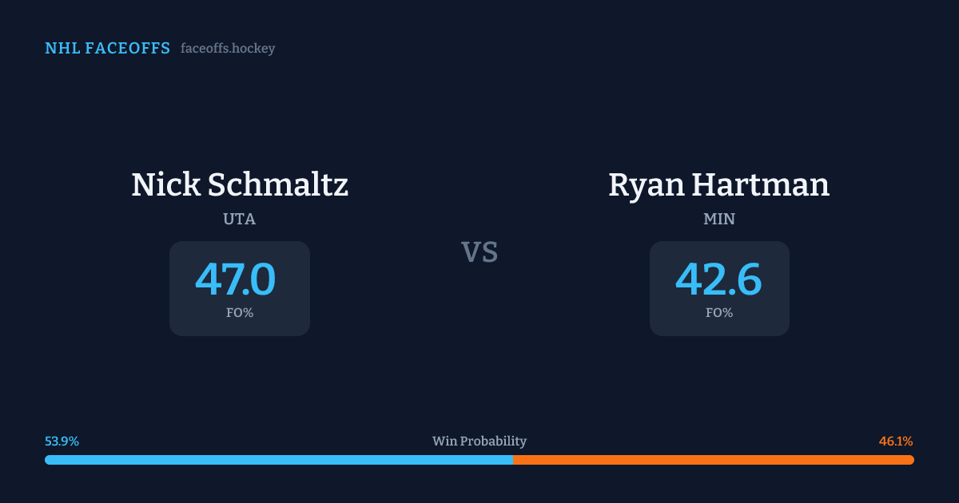
Task: Click the 47.0 faceoff percentage value
Action: pyautogui.click(x=236, y=279)
